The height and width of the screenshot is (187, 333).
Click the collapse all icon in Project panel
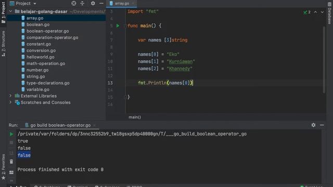coord(82,3)
